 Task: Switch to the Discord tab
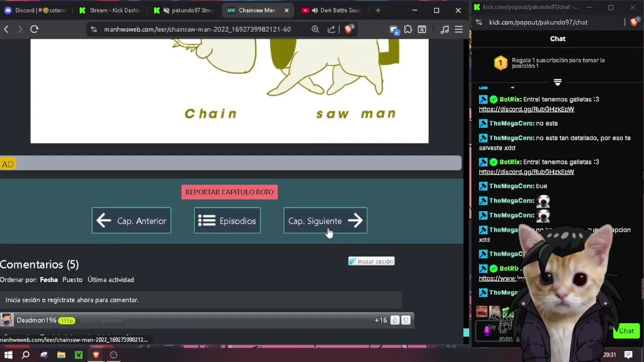pos(35,10)
